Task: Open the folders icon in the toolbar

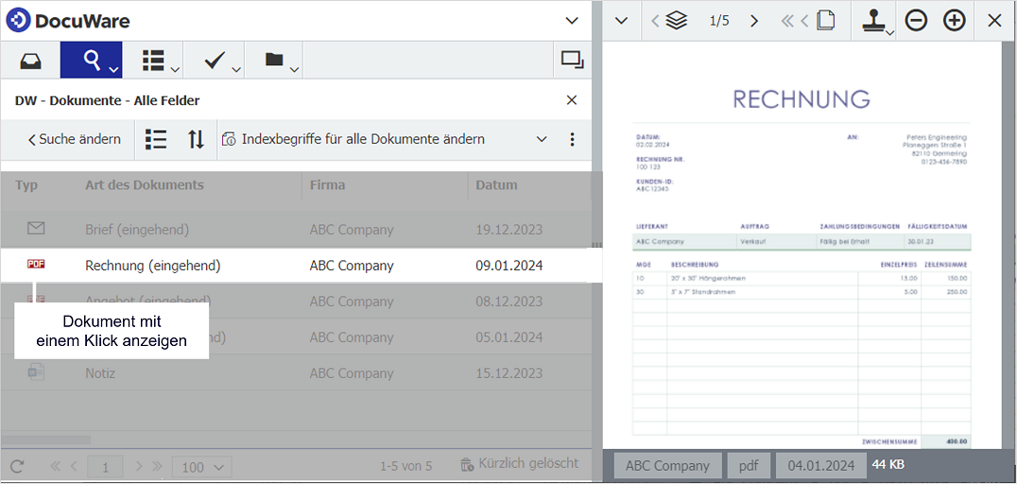Action: tap(274, 60)
